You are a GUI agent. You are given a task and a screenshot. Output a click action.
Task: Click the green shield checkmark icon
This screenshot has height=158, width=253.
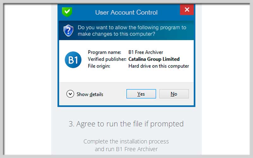point(67,12)
